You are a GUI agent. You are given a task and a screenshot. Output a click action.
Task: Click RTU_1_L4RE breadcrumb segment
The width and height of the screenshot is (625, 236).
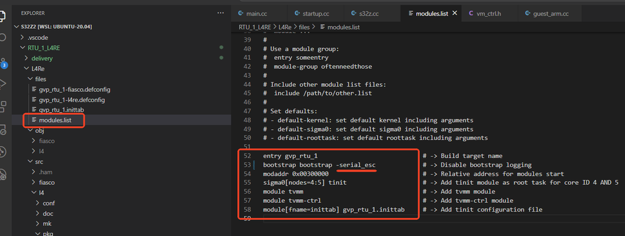pos(255,27)
